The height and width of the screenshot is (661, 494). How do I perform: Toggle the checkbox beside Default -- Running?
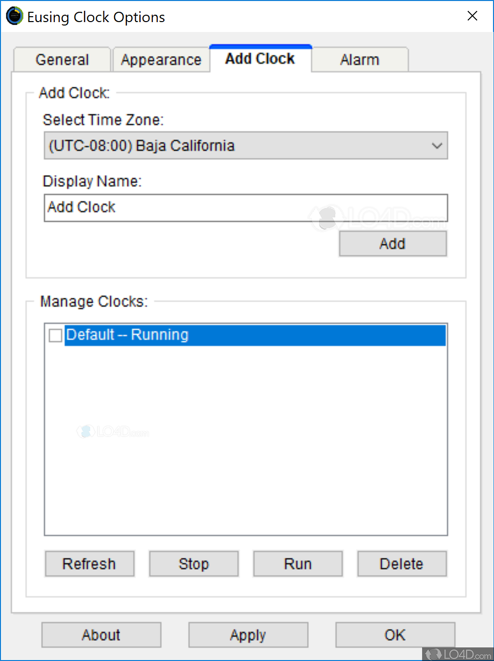[55, 335]
